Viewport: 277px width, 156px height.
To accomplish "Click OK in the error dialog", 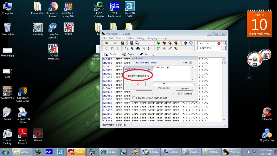I will click(138, 84).
